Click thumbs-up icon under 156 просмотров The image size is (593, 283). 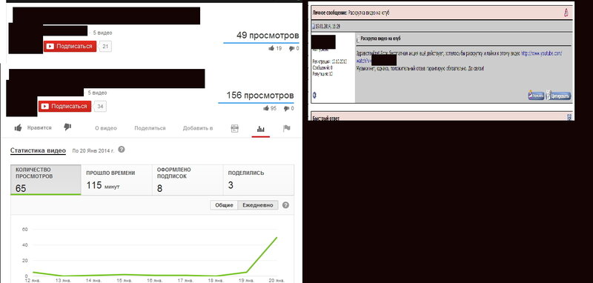point(267,108)
